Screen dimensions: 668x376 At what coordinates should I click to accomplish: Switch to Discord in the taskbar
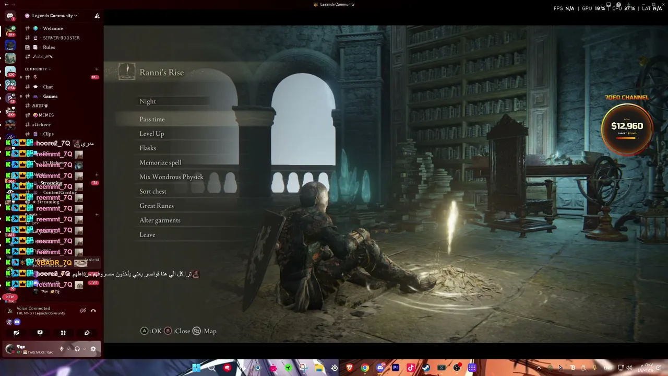380,368
